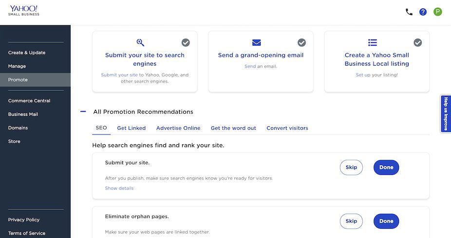The width and height of the screenshot is (451, 238).
Task: Click the phone contact icon in header
Action: click(409, 12)
